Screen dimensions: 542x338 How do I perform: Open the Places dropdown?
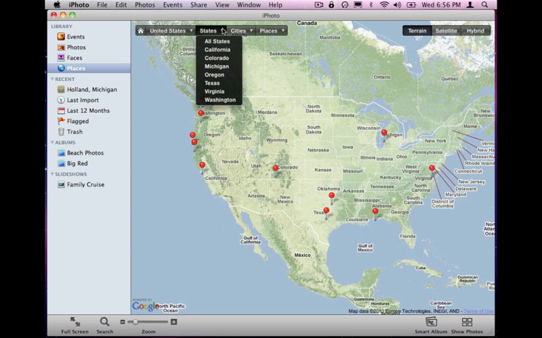coord(272,30)
